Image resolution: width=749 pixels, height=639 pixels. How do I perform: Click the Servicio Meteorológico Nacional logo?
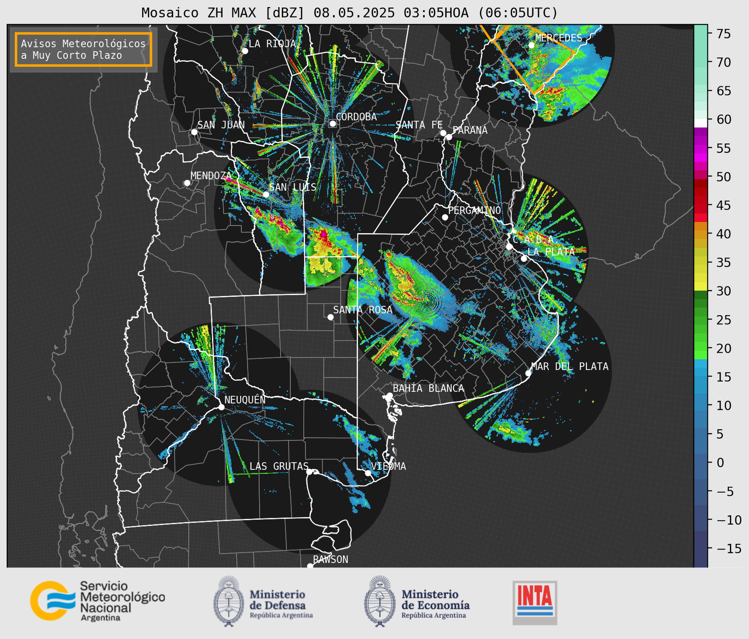click(x=97, y=601)
